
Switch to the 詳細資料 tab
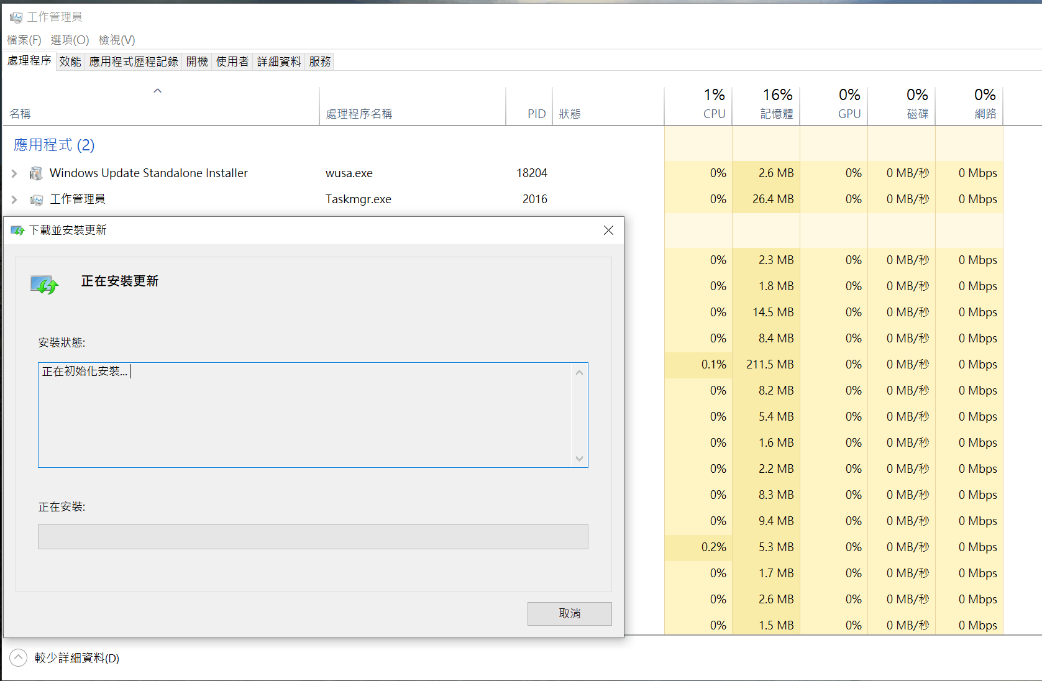tap(279, 62)
